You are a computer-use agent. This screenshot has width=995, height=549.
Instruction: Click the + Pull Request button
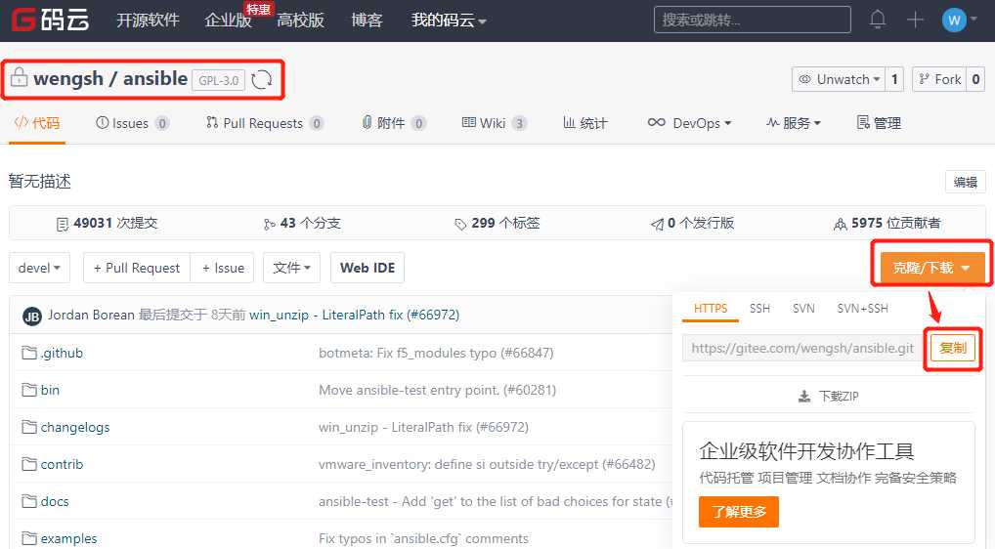(137, 268)
